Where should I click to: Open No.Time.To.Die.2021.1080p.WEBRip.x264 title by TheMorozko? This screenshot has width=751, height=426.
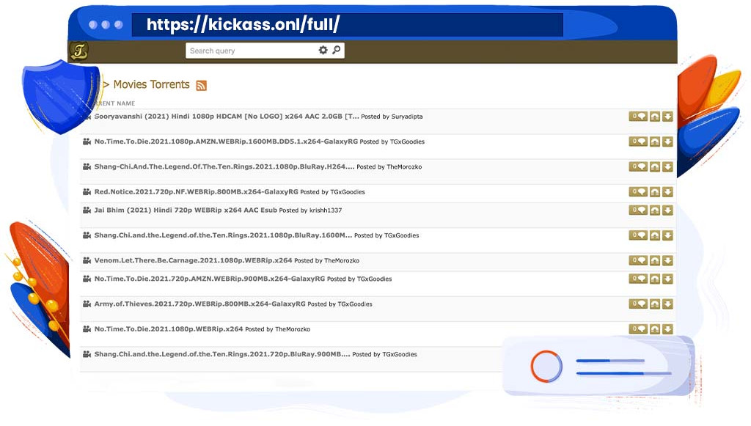[169, 328]
